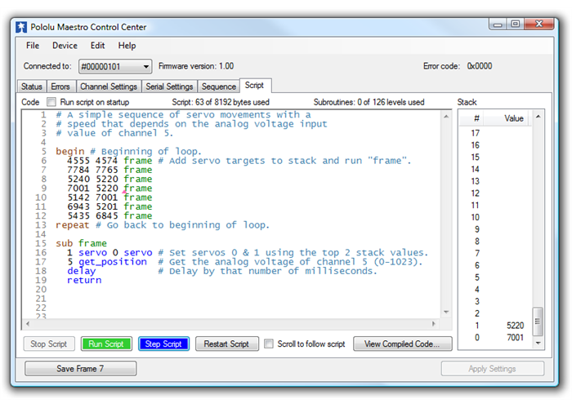The height and width of the screenshot is (408, 572).
Task: Switch to the Errors tab
Action: (60, 86)
